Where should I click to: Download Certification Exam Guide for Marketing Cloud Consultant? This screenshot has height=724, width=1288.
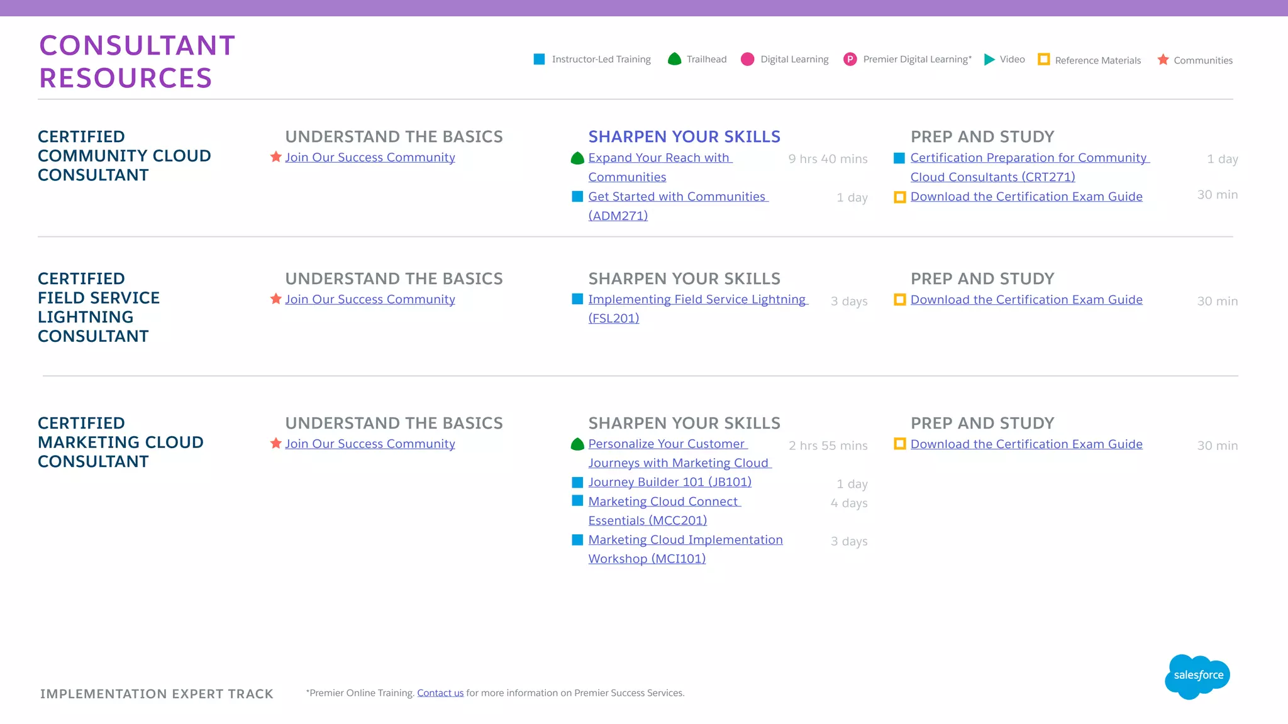pyautogui.click(x=1026, y=444)
